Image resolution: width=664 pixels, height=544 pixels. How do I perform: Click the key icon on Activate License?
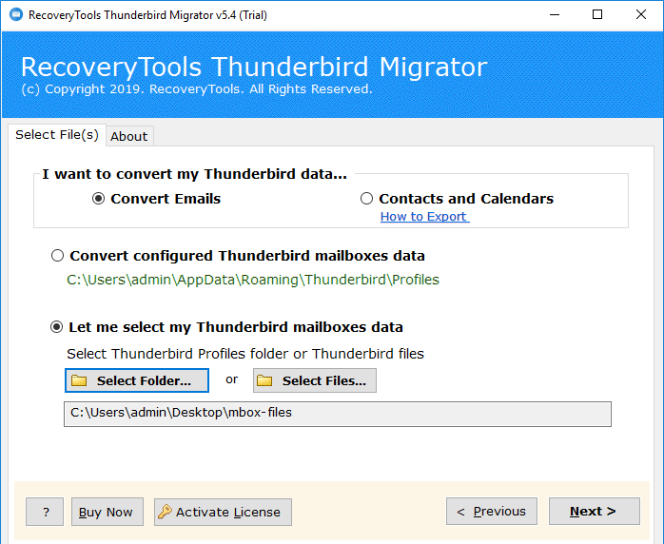pos(165,512)
